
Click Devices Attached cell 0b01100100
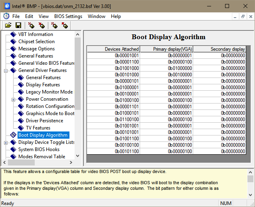click(113, 119)
